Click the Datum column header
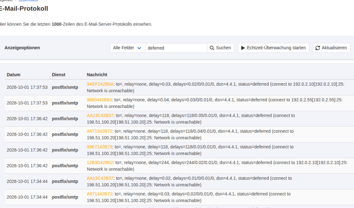 [13, 75]
